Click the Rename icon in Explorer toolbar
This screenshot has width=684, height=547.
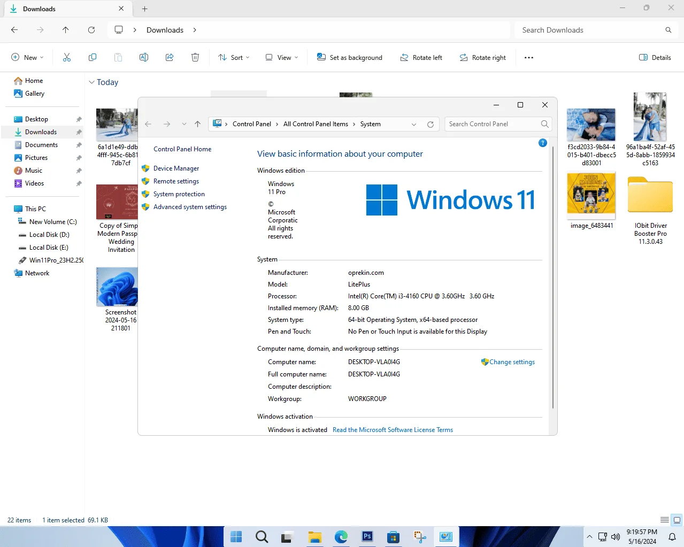click(144, 57)
